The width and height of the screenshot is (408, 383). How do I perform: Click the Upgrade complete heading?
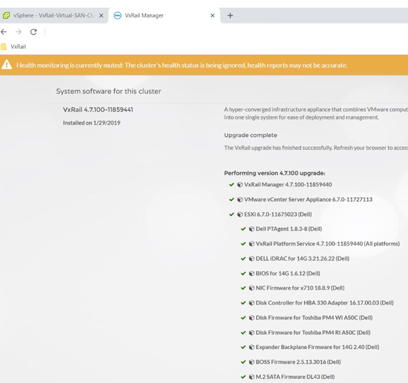pos(250,135)
